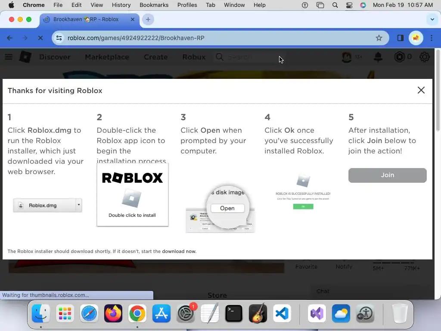This screenshot has height=331, width=441.
Task: Open Roblox hamburger navigation menu
Action: [9, 57]
